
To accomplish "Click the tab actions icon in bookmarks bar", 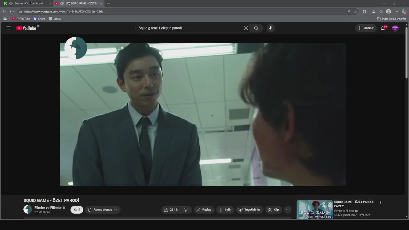I will (x=5, y=19).
